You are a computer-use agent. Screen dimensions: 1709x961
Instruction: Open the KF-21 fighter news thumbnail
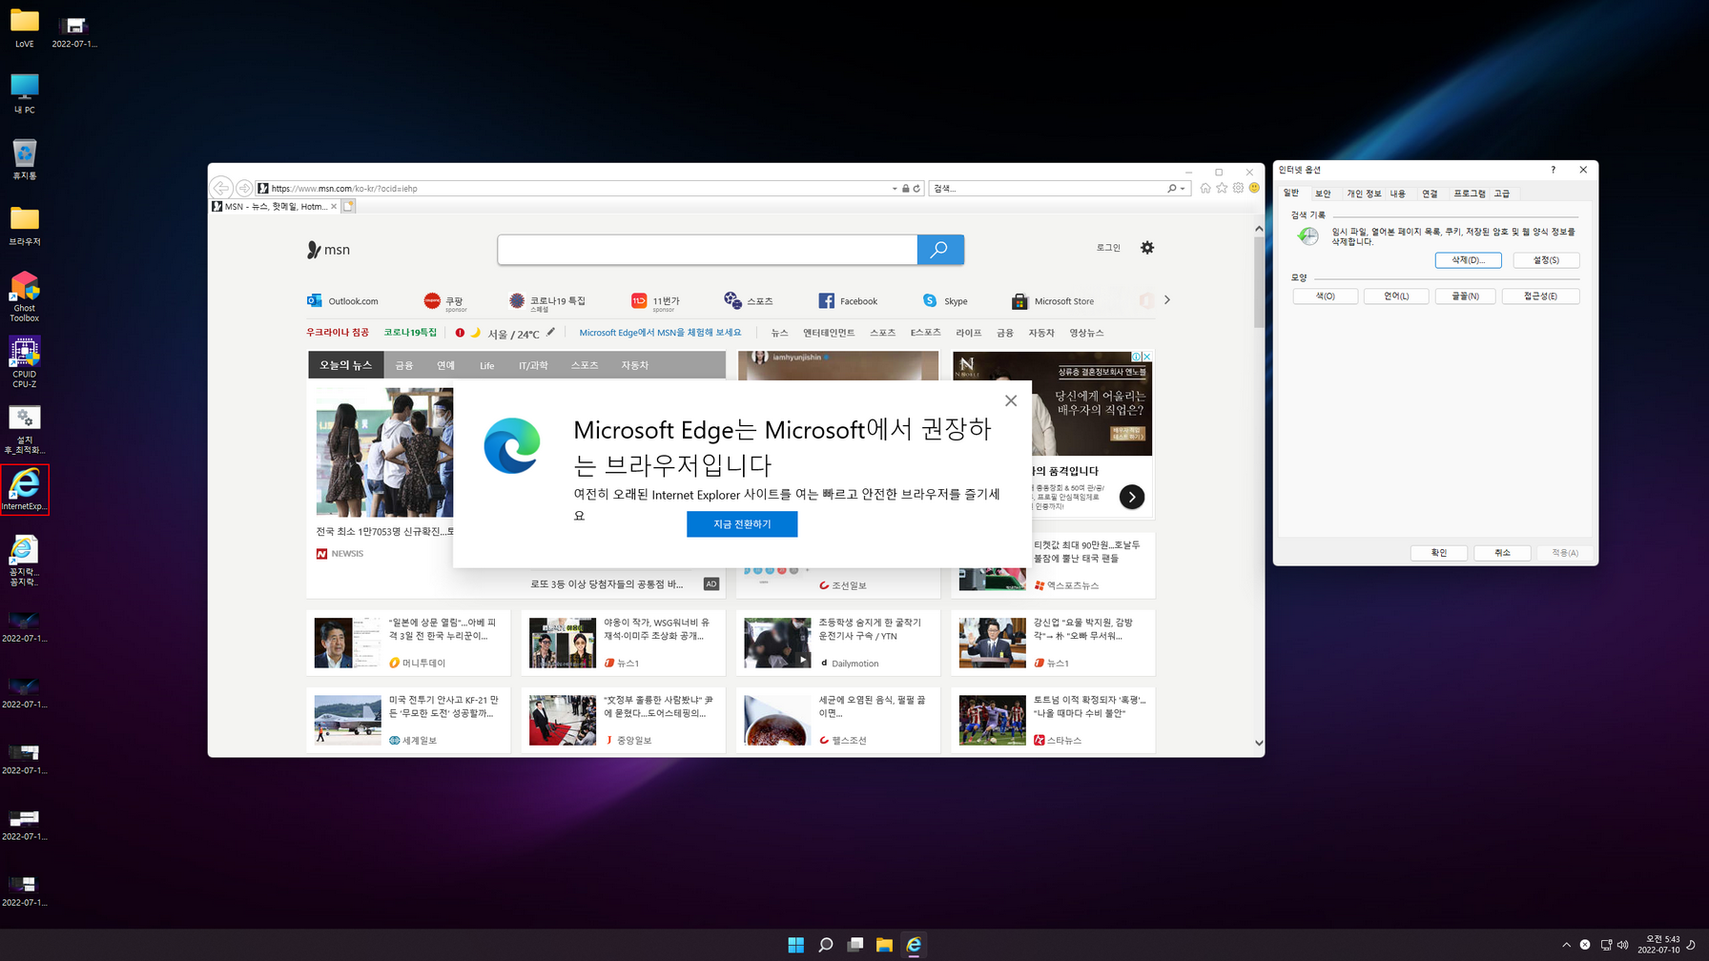[347, 720]
